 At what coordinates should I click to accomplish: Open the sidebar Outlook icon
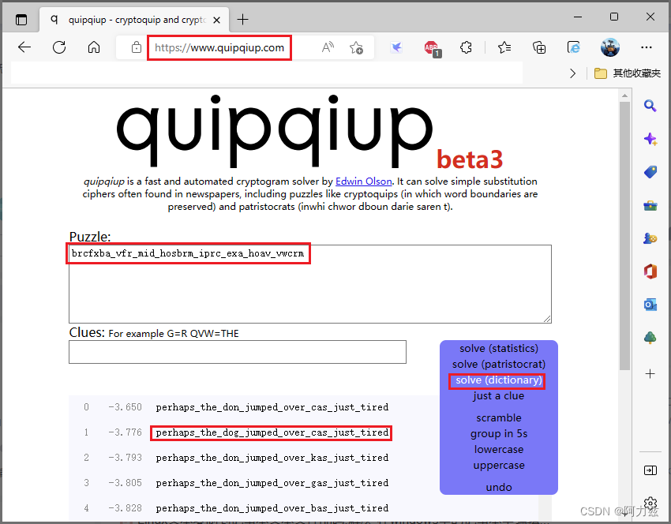tap(650, 305)
